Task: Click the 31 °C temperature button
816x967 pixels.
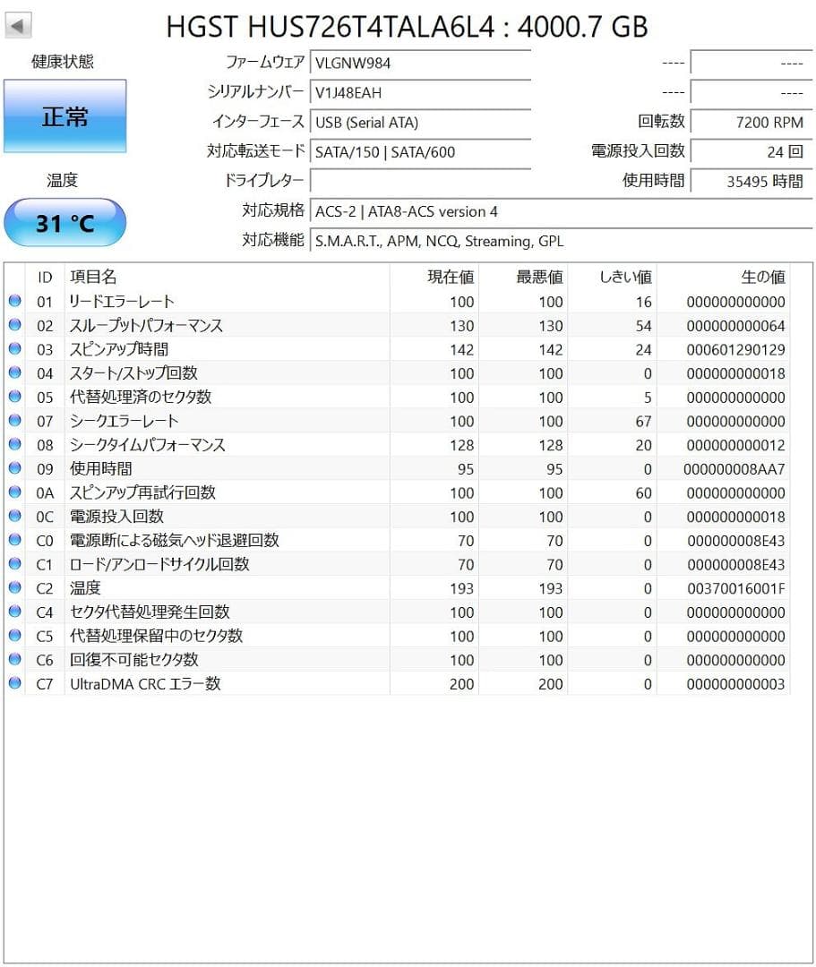Action: point(64,223)
